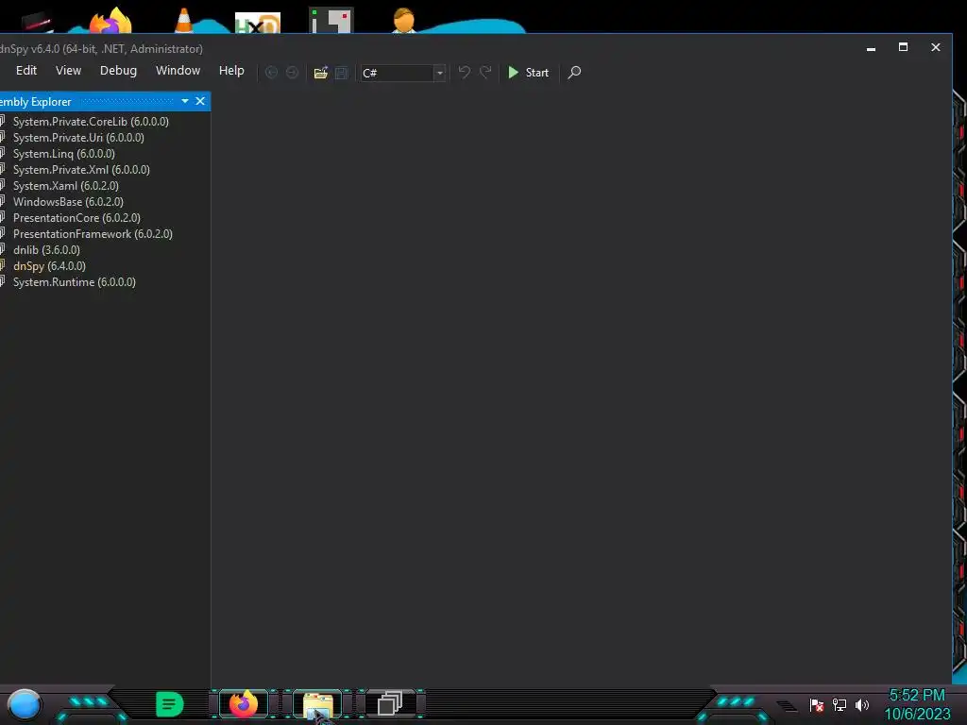Close the dnSpy window

[x=936, y=47]
